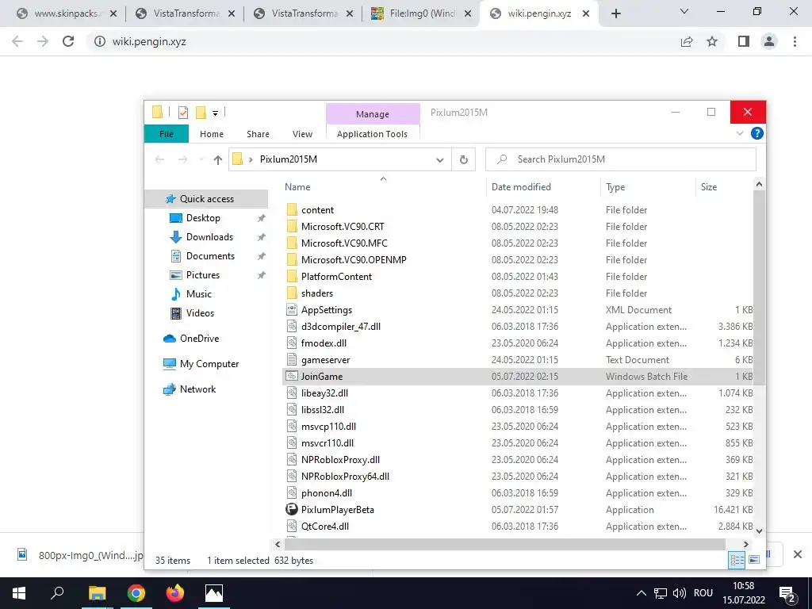Click the Explorer help question mark icon
Viewport: 812px width, 609px height.
(x=756, y=133)
